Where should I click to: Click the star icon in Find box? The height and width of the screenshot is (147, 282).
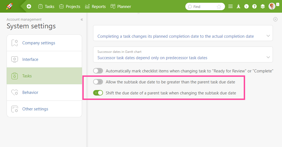click(219, 7)
